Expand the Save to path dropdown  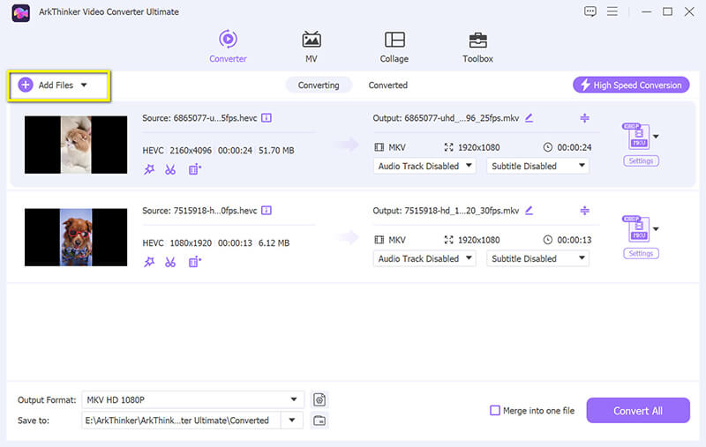tap(292, 421)
